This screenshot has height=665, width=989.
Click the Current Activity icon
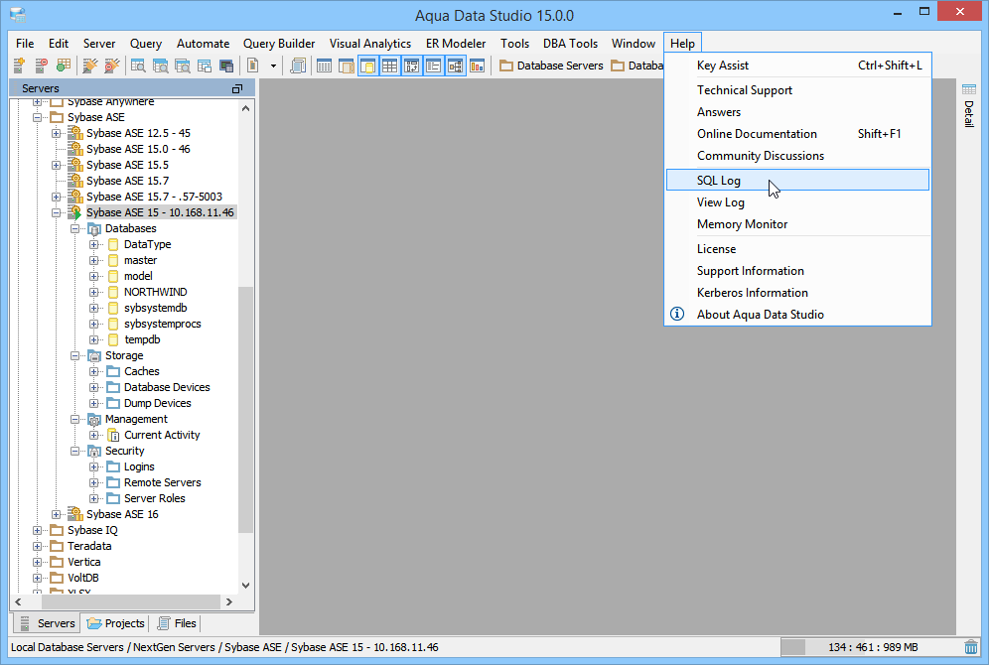[113, 435]
